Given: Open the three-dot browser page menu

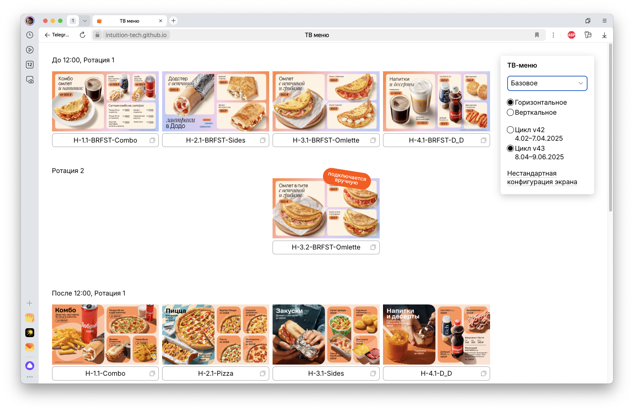Looking at the screenshot, I should 553,35.
